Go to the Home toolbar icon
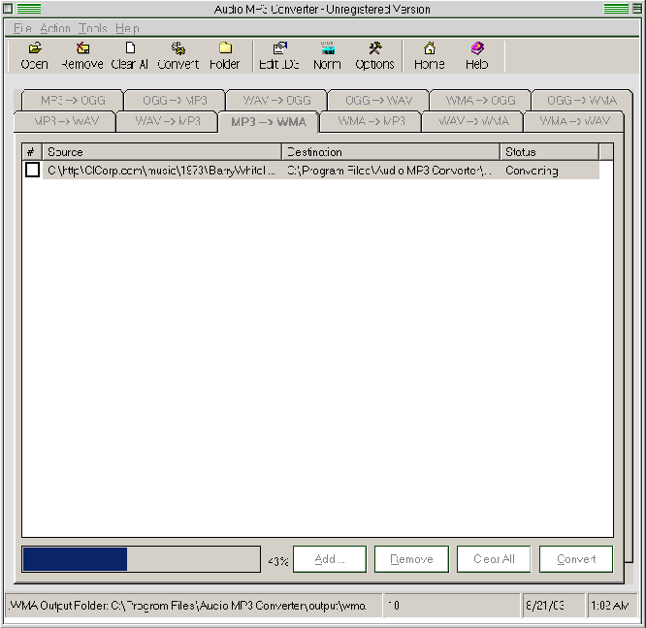 point(430,56)
